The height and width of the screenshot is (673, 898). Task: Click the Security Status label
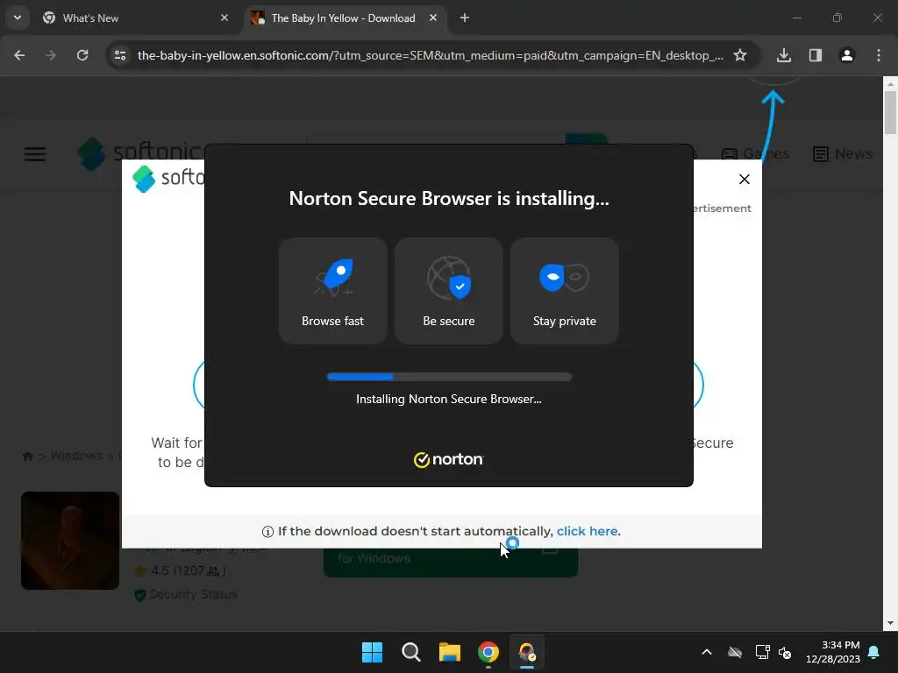click(x=193, y=595)
